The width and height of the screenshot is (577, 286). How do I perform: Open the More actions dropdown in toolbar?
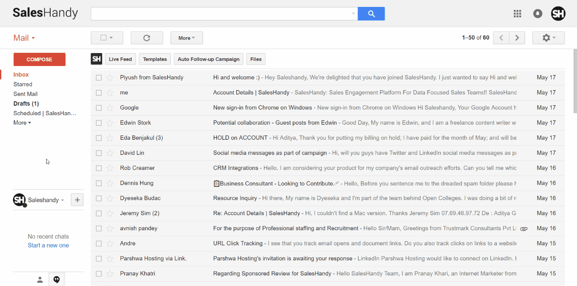click(187, 38)
